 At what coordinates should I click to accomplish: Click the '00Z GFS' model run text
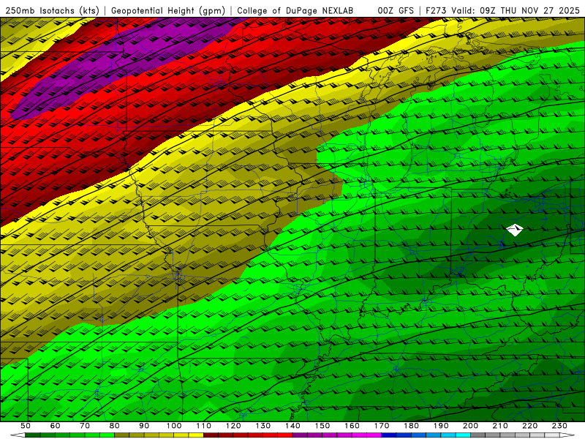pyautogui.click(x=396, y=10)
